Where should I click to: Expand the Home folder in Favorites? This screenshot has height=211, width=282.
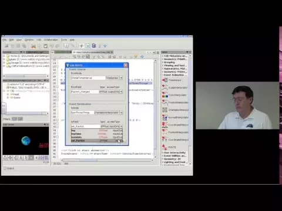[4, 56]
